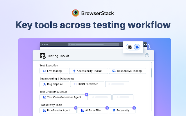The height and width of the screenshot is (116, 186).
Task: Click the puzzle piece extensions icon
Action: 137,47
